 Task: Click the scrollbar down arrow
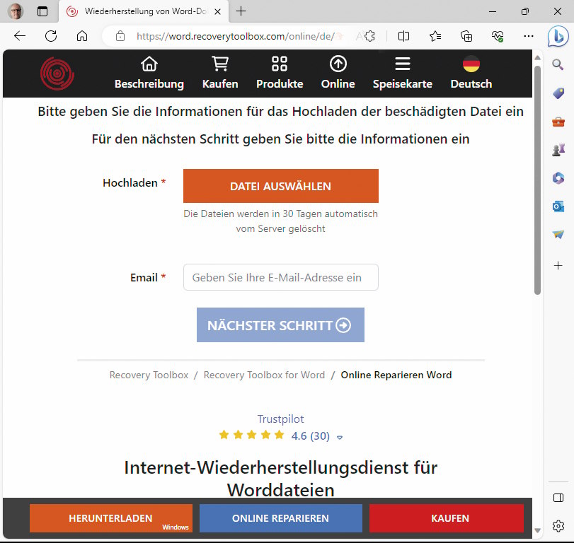click(537, 530)
